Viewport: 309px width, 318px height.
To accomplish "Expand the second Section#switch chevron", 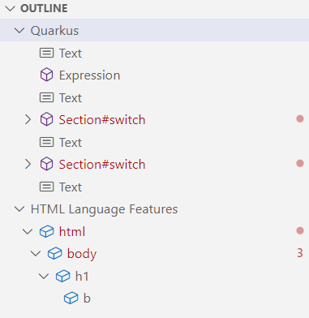I will (x=28, y=164).
